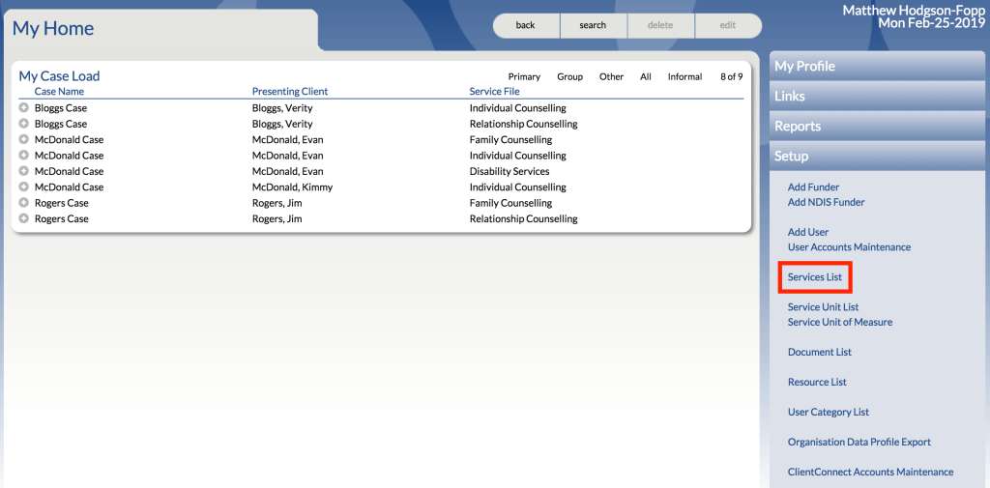Open Organisation Data Profile Export link

click(x=859, y=442)
